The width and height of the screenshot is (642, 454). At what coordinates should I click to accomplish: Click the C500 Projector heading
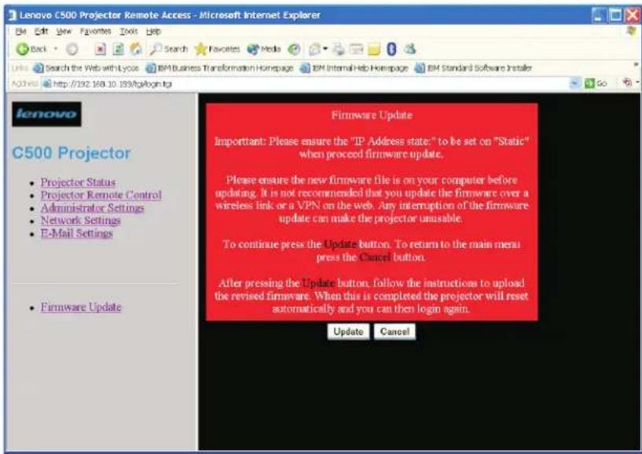72,152
